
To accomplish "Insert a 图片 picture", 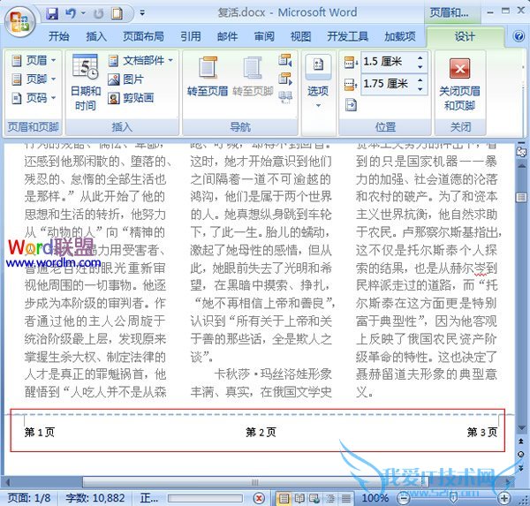I will pos(125,79).
